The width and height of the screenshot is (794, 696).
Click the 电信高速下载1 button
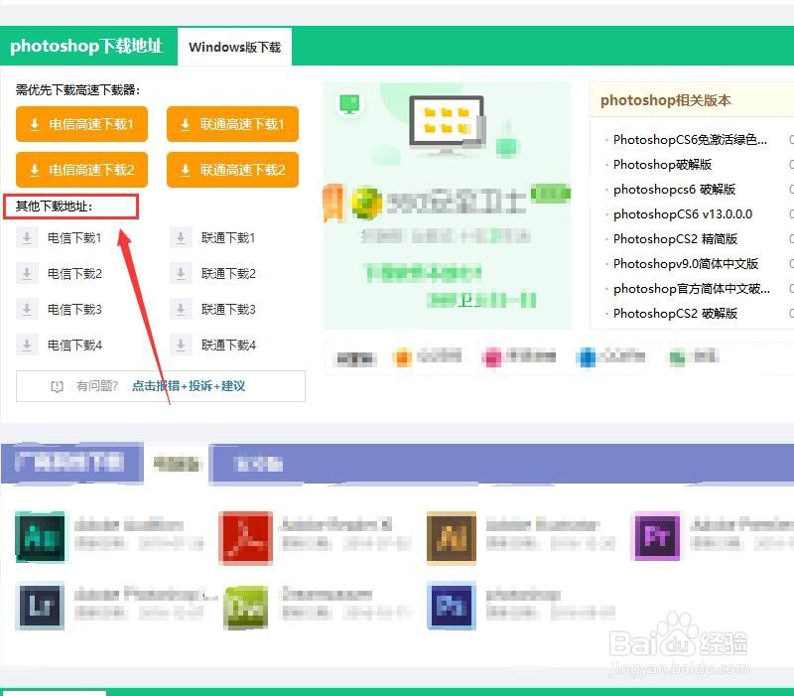coord(81,124)
